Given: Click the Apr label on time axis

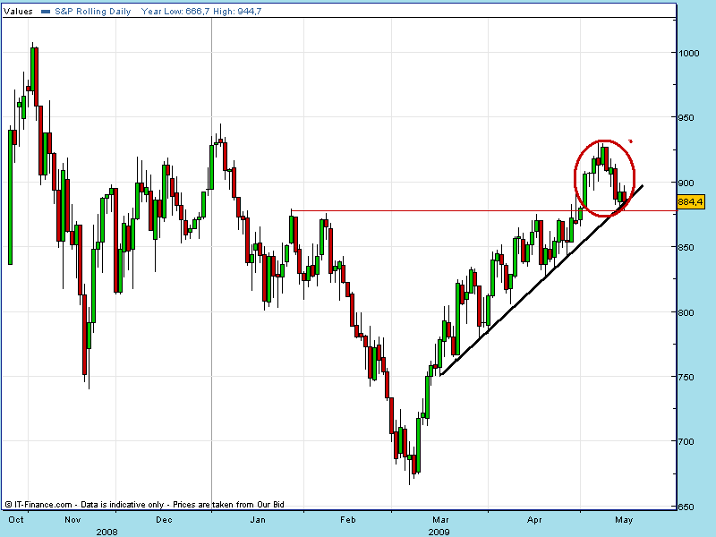Looking at the screenshot, I should 534,520.
